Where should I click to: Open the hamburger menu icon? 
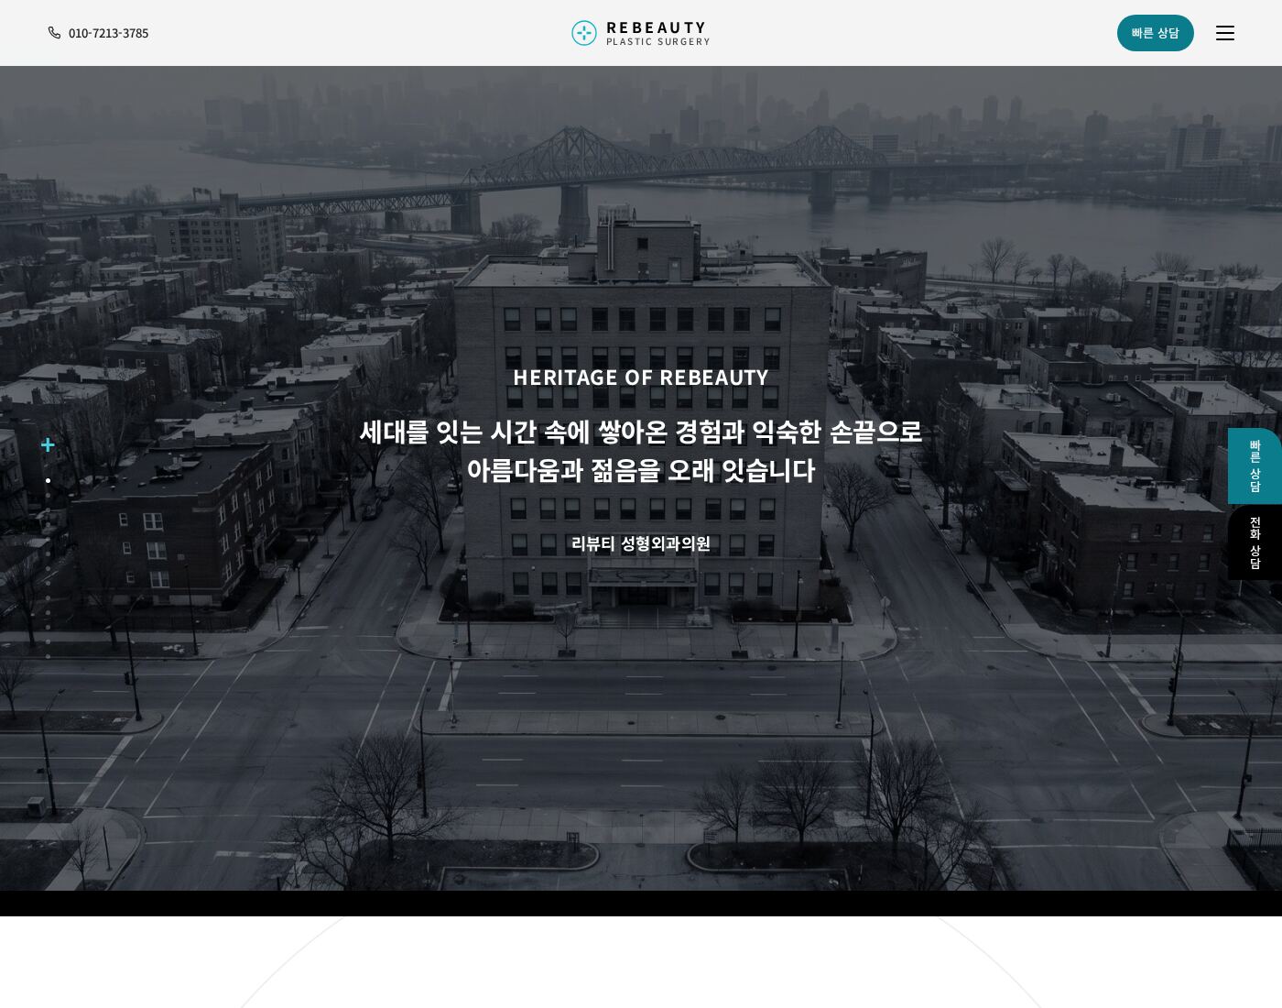(1225, 33)
